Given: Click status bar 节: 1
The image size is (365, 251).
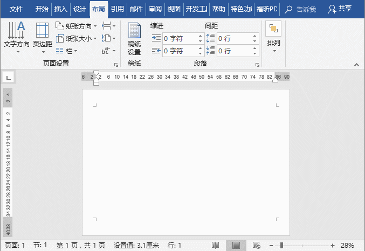Looking at the screenshot, I should [40, 245].
